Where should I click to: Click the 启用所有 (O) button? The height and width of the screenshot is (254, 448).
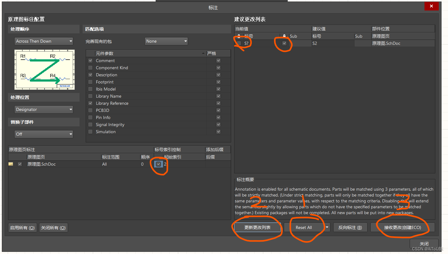click(22, 228)
